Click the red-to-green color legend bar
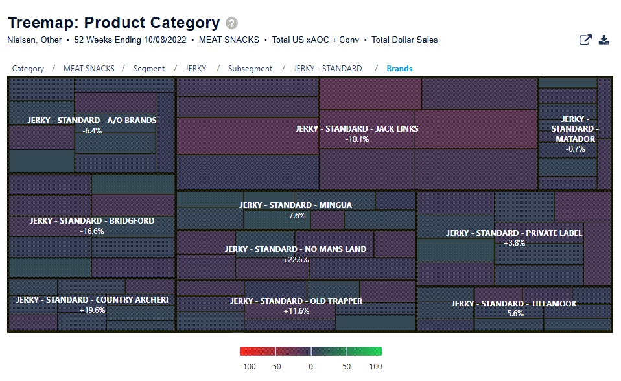This screenshot has width=621, height=381. coord(311,351)
